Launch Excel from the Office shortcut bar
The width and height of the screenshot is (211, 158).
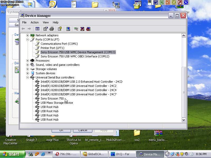pos(162,2)
